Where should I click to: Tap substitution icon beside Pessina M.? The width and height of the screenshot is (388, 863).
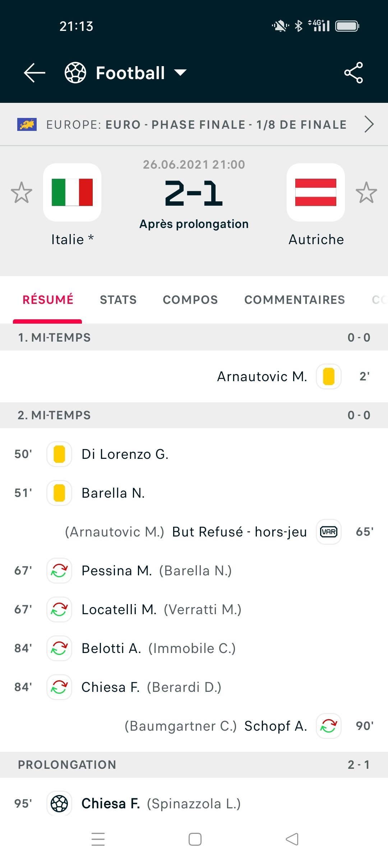(x=59, y=571)
